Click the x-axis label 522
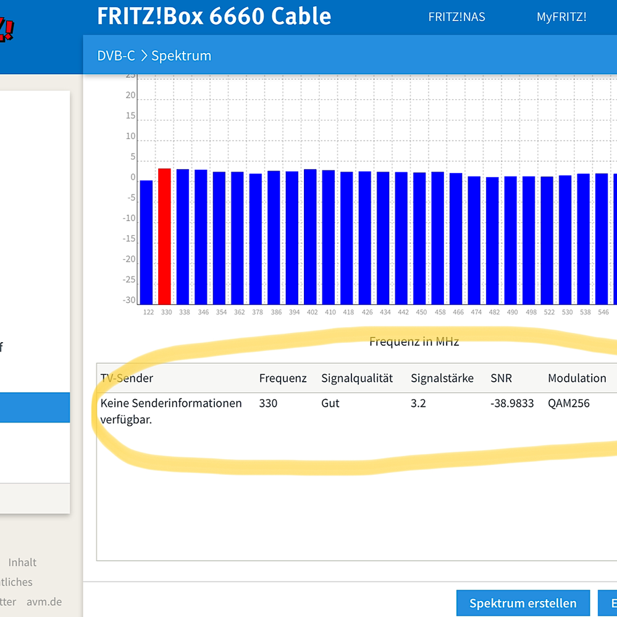Image resolution: width=617 pixels, height=617 pixels. pos(549,312)
